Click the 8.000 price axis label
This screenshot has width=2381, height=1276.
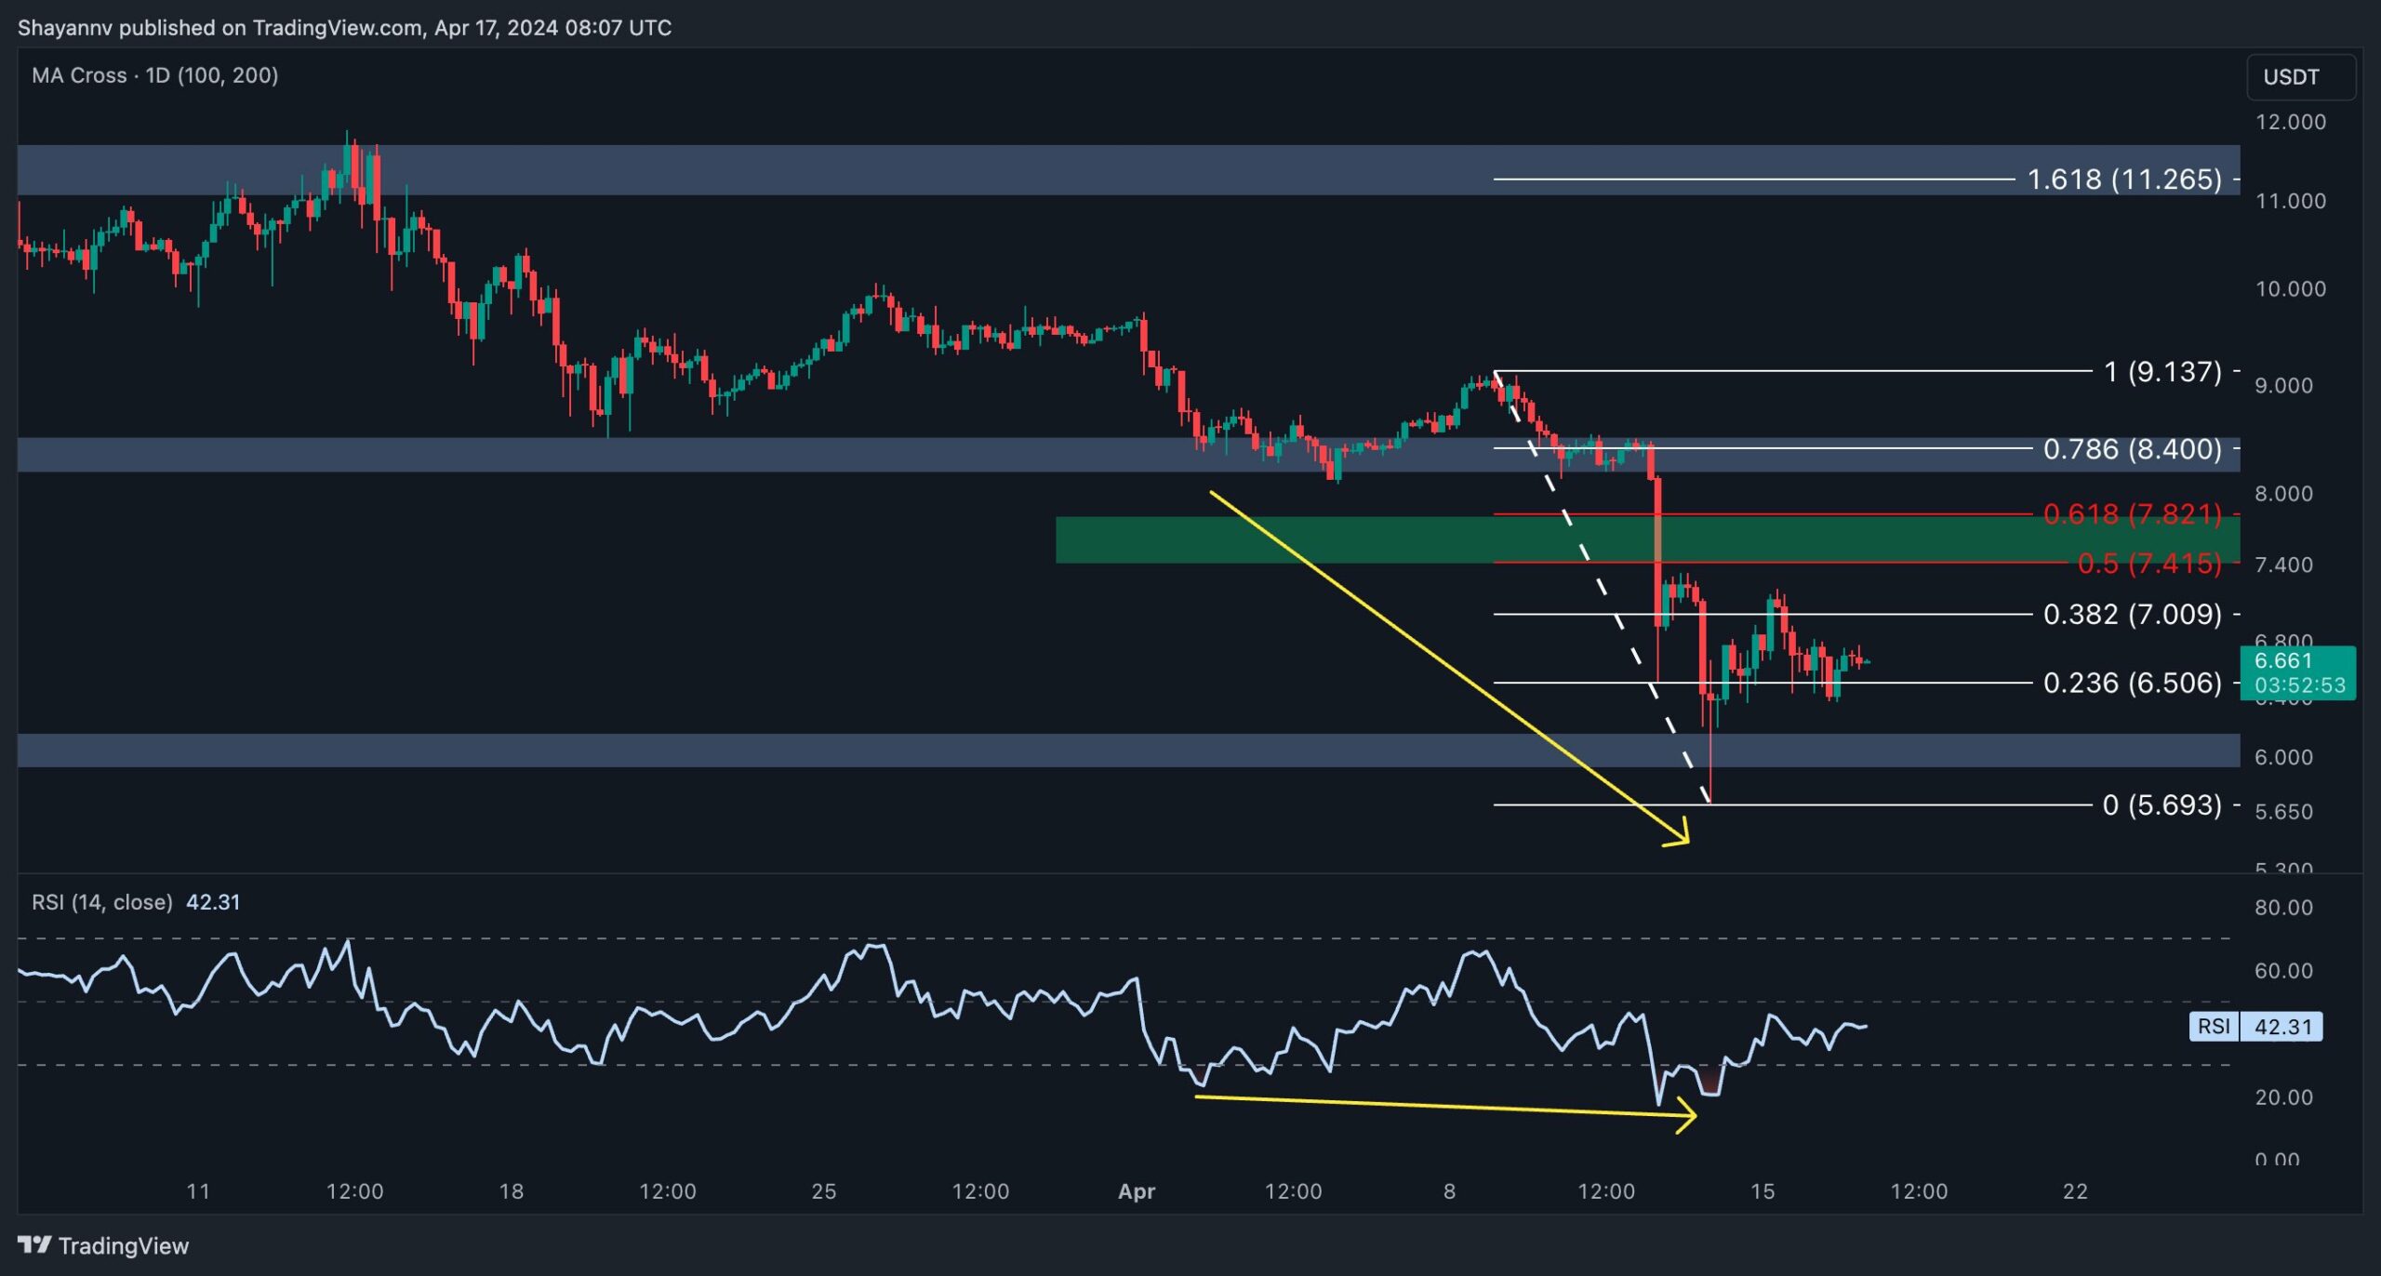(2283, 493)
